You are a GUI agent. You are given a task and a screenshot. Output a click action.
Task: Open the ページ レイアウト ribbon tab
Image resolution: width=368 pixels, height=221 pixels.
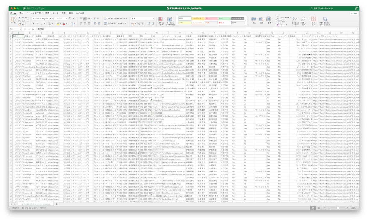[34, 13]
